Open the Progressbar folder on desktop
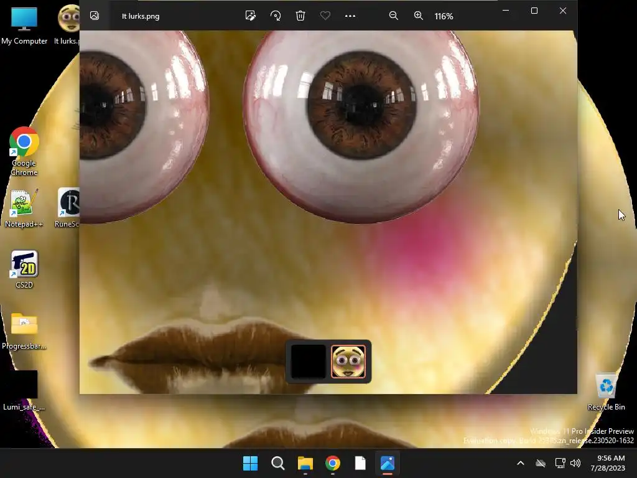Image resolution: width=637 pixels, height=478 pixels. (x=24, y=330)
